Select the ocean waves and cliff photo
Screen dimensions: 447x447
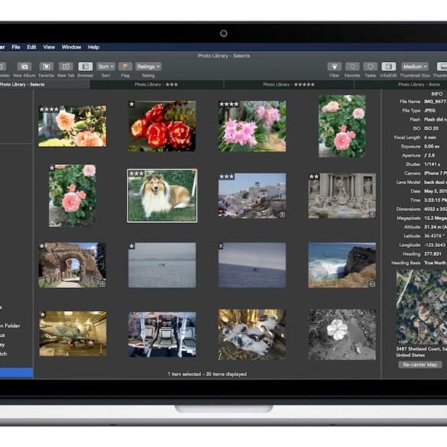point(342,265)
